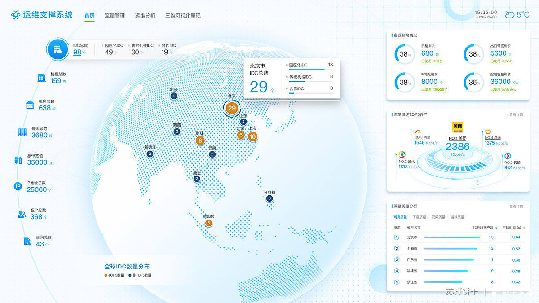
Task: Select the 上海 10 map marker
Action: 252,136
